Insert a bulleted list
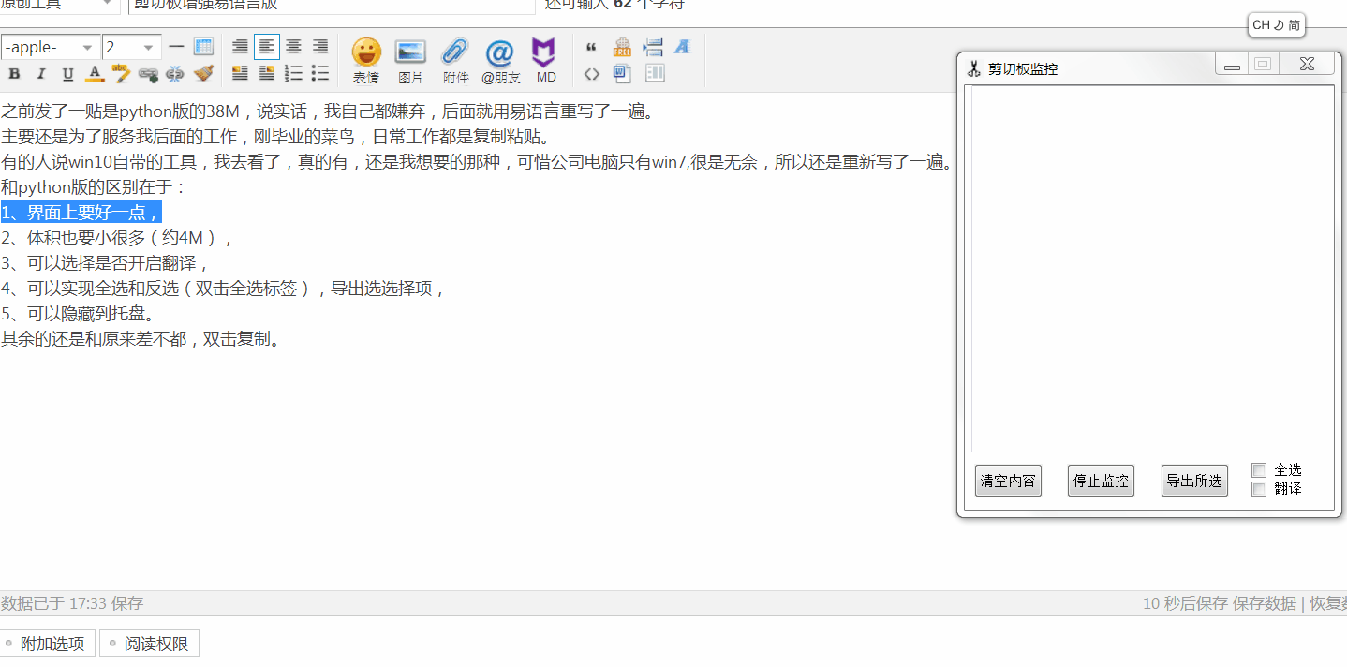The width and height of the screenshot is (1347, 667). click(320, 73)
